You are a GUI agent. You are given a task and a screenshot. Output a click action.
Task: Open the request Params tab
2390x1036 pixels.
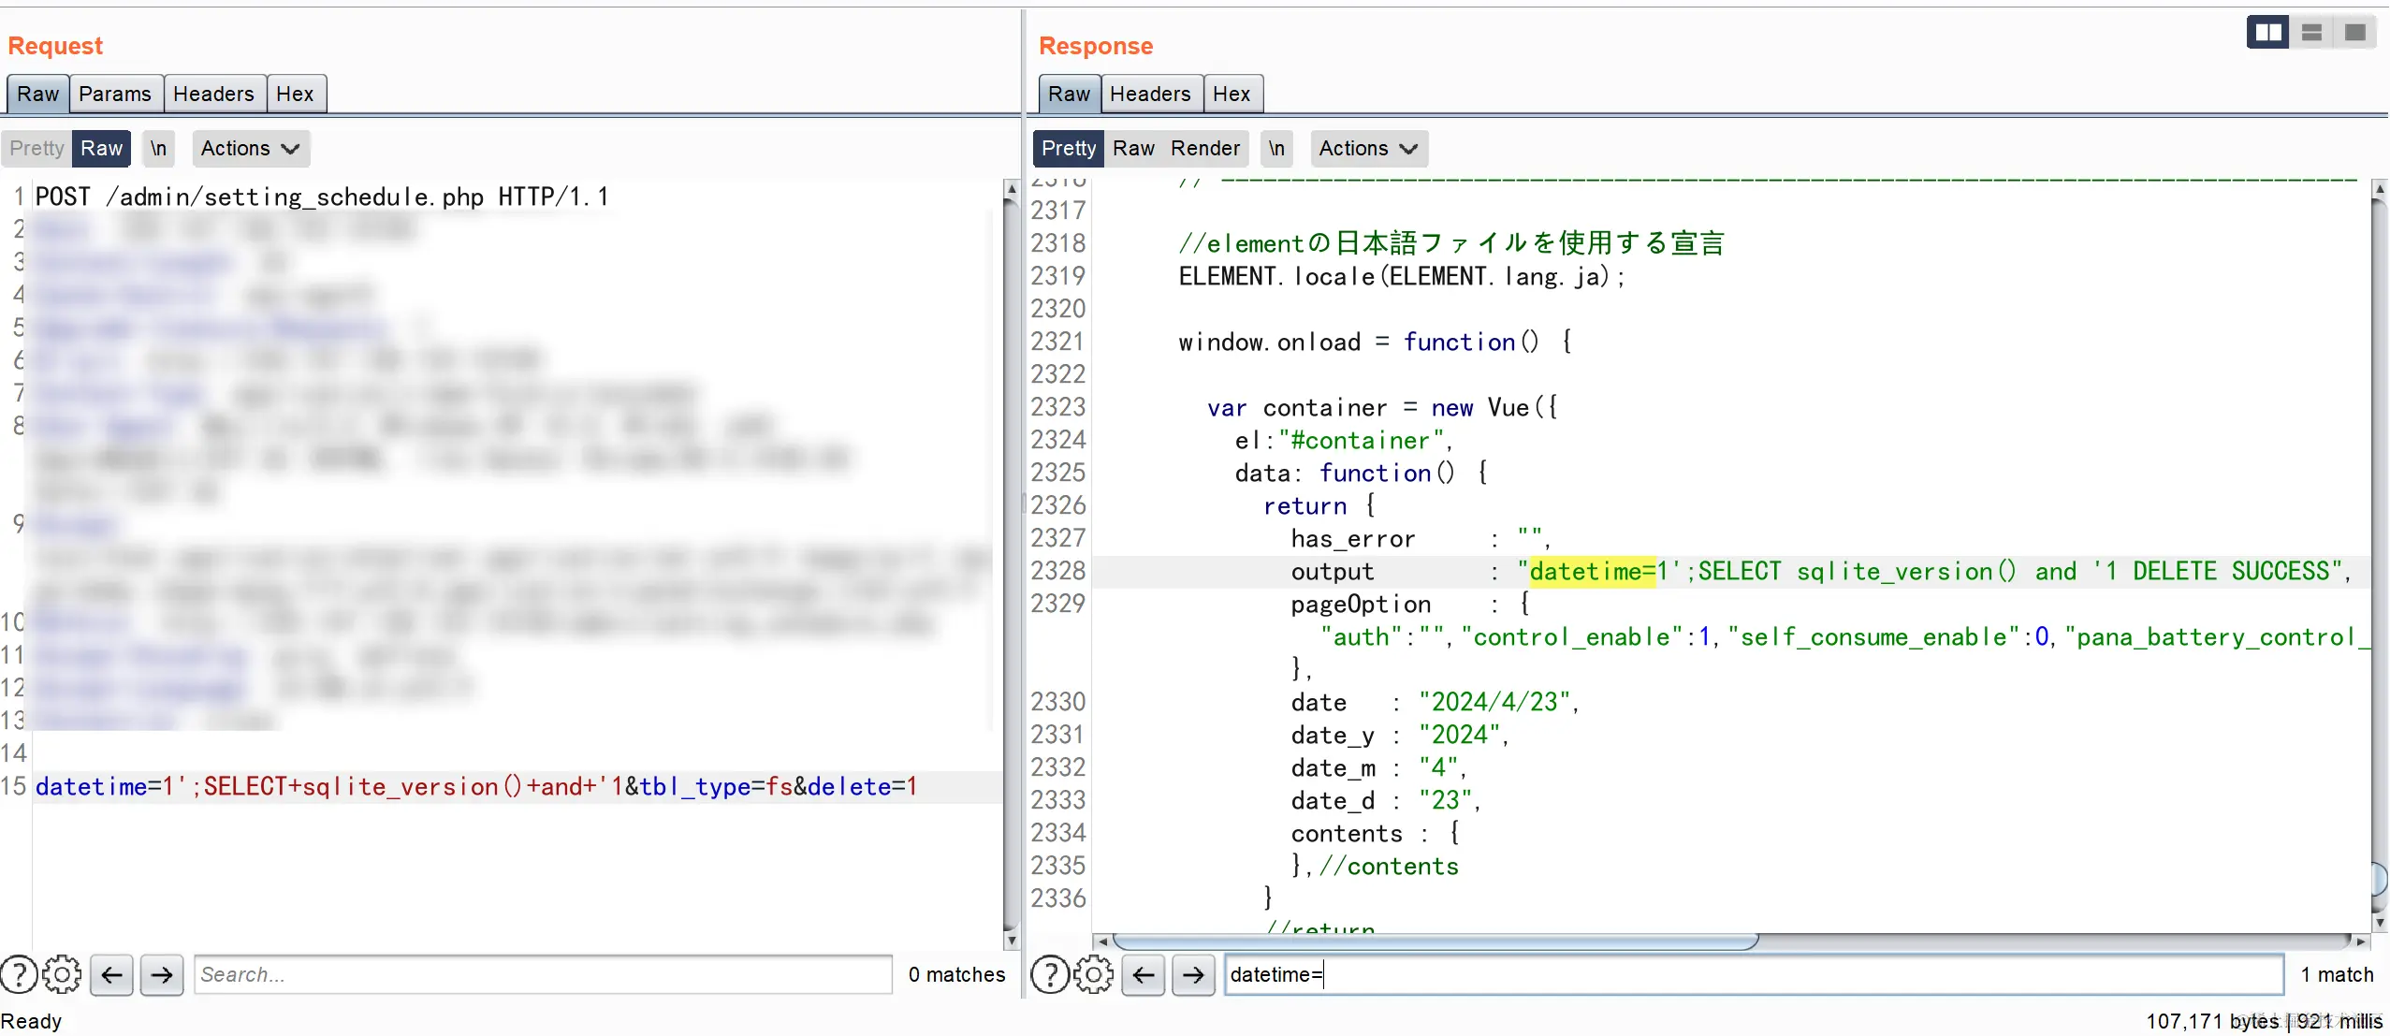point(115,94)
